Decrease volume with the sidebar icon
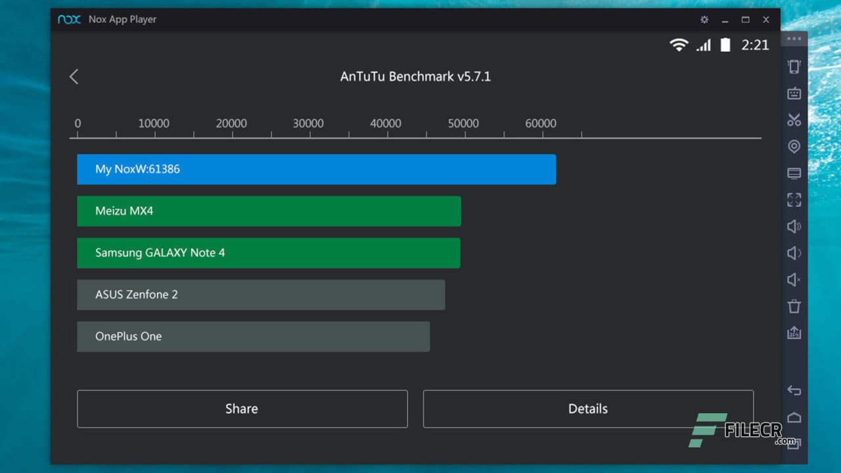The image size is (841, 473). (794, 253)
